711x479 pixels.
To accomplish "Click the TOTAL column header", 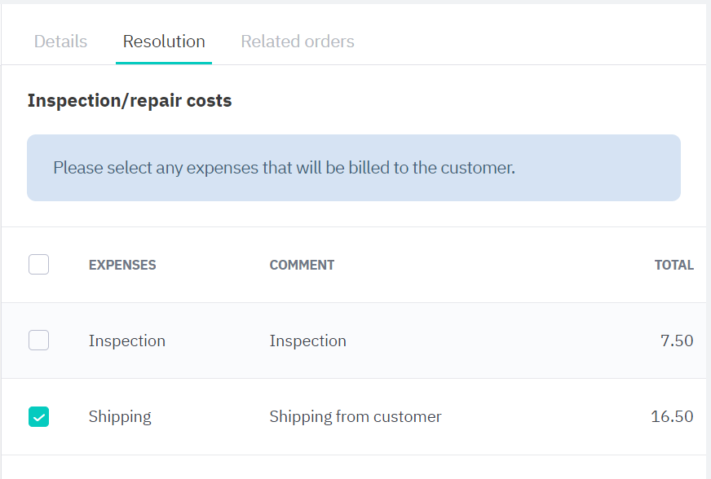I will tap(673, 265).
